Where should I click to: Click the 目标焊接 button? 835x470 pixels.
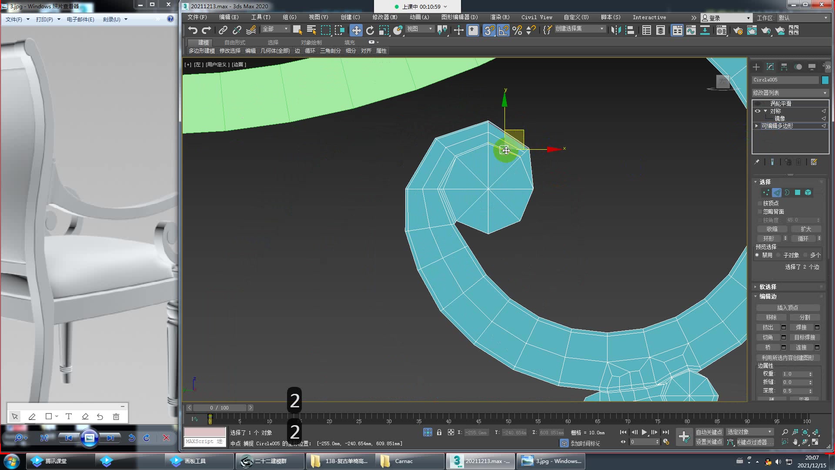pos(805,337)
